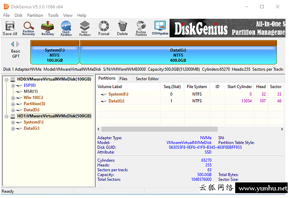This screenshot has height=198, width=289.
Task: Select Data(D:) in the disk tree
Action: pyautogui.click(x=32, y=110)
